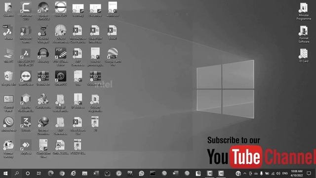Open the Curriculum Vitae document icon
The width and height of the screenshot is (316, 178).
coord(43,149)
